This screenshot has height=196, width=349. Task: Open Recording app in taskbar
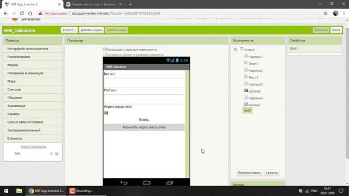[81, 191]
